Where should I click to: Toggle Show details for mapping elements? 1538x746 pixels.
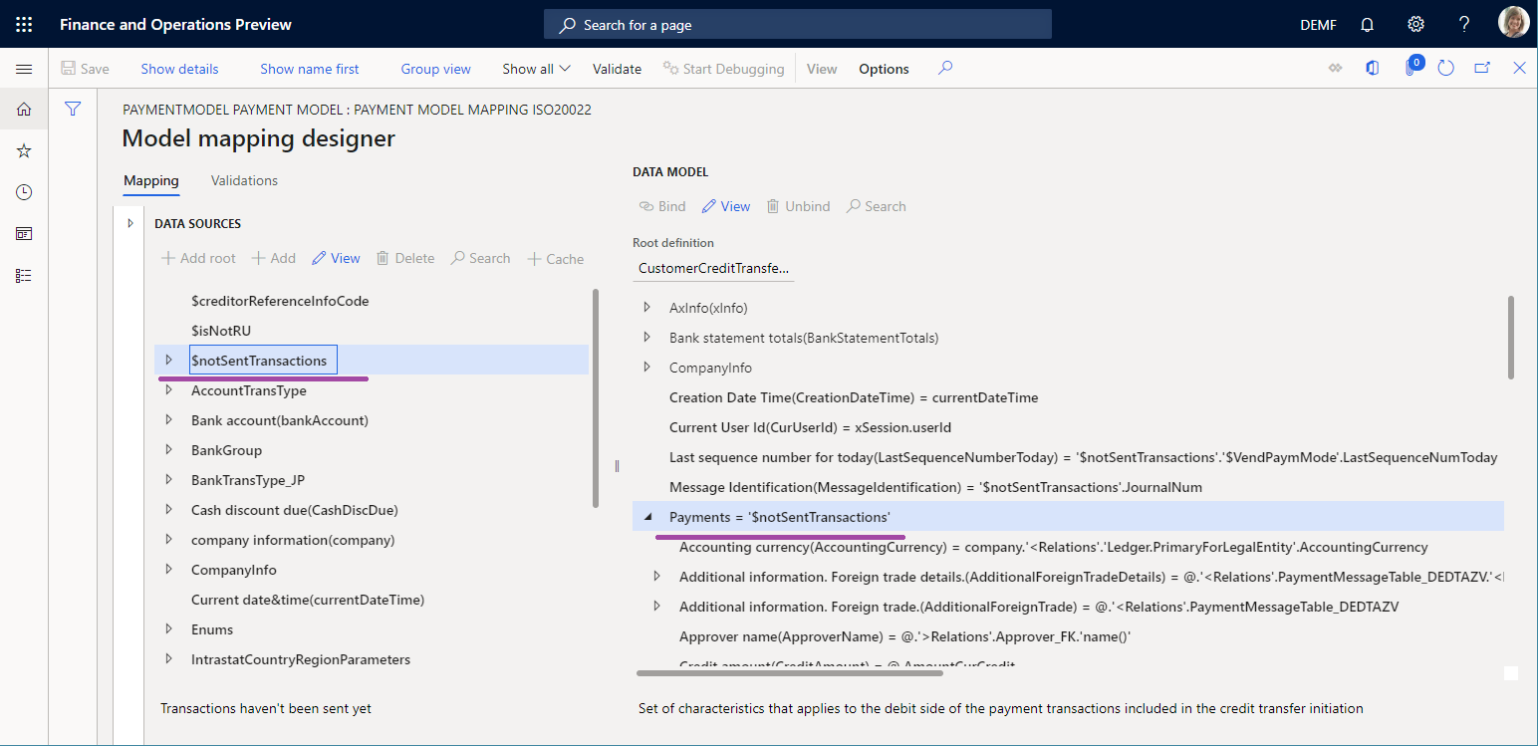tap(179, 68)
